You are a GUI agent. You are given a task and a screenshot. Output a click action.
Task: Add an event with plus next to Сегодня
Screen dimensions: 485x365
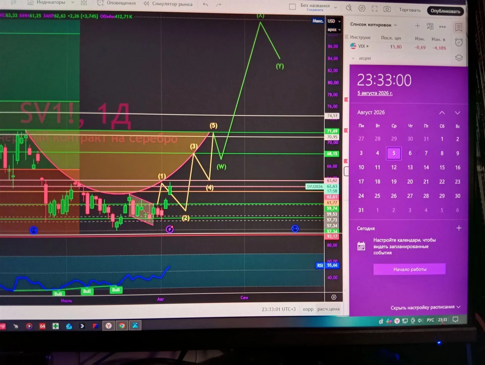[x=459, y=228]
